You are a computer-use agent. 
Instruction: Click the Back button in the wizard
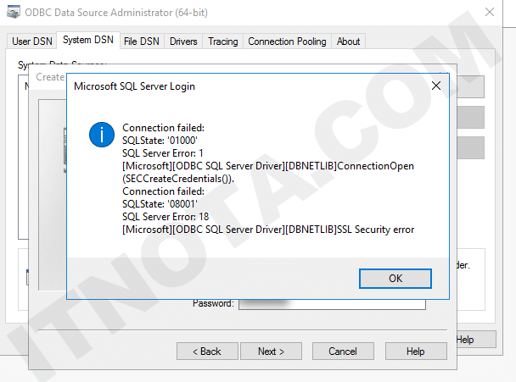click(205, 351)
